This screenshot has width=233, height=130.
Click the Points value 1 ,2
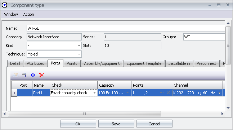tap(140, 93)
